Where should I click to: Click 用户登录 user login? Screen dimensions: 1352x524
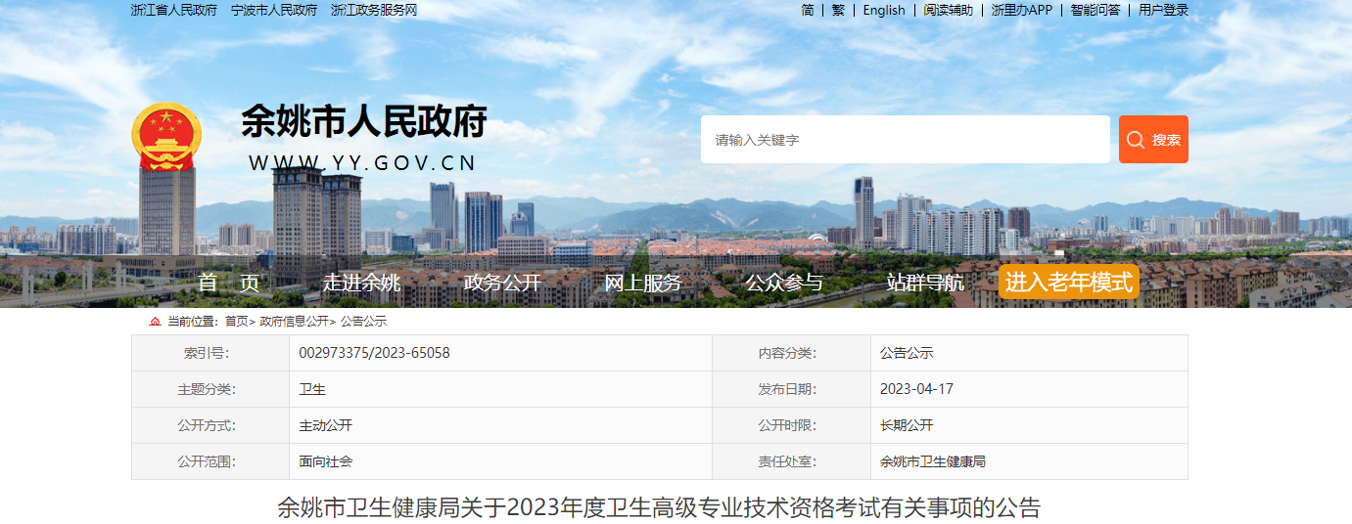pyautogui.click(x=1163, y=10)
